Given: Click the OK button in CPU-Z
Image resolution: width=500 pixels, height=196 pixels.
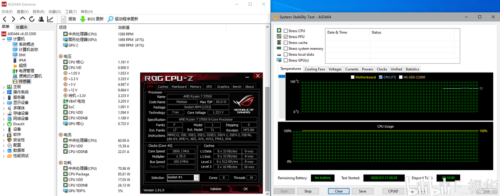Looking at the screenshot, I should (x=245, y=189).
